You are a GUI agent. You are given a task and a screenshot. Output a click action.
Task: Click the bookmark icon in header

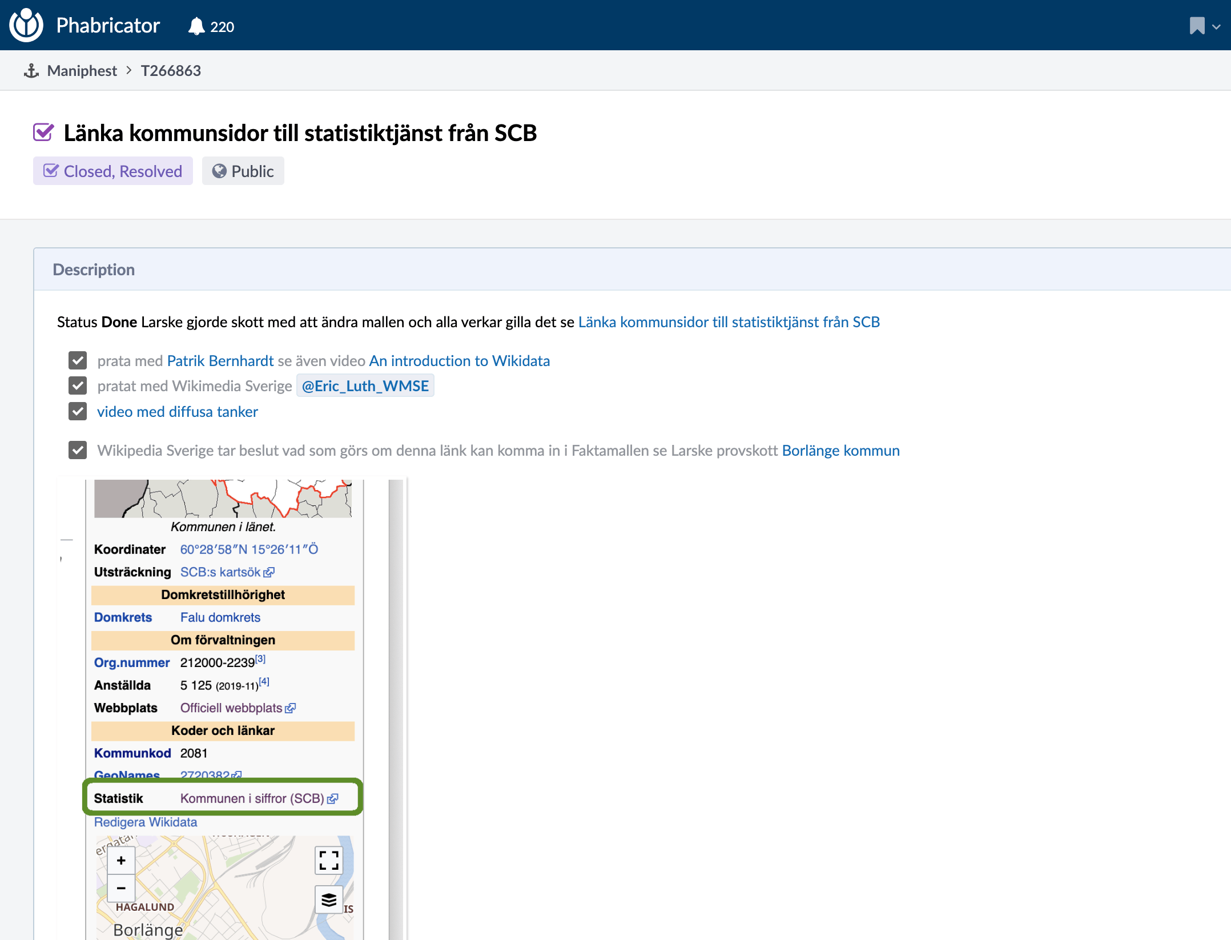pyautogui.click(x=1197, y=26)
